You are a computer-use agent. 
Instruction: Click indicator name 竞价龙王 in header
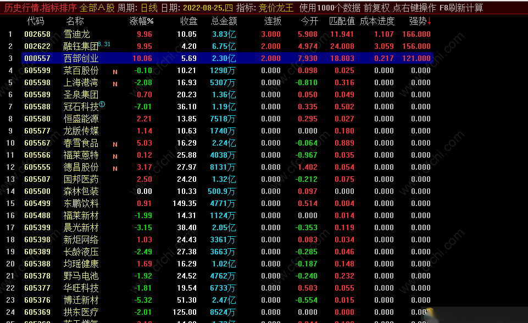click(276, 8)
